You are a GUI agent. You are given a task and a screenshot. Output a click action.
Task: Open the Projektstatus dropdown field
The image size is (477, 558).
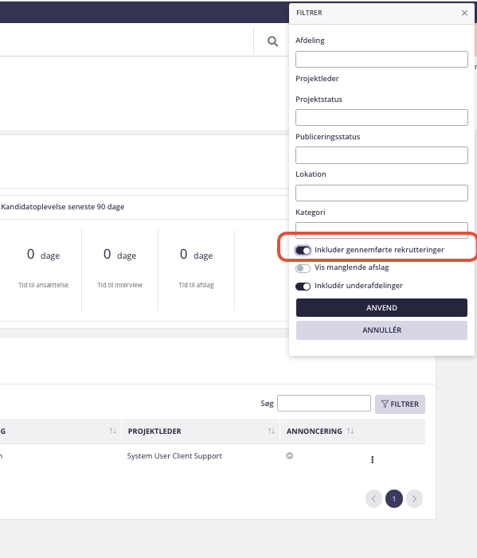[381, 117]
